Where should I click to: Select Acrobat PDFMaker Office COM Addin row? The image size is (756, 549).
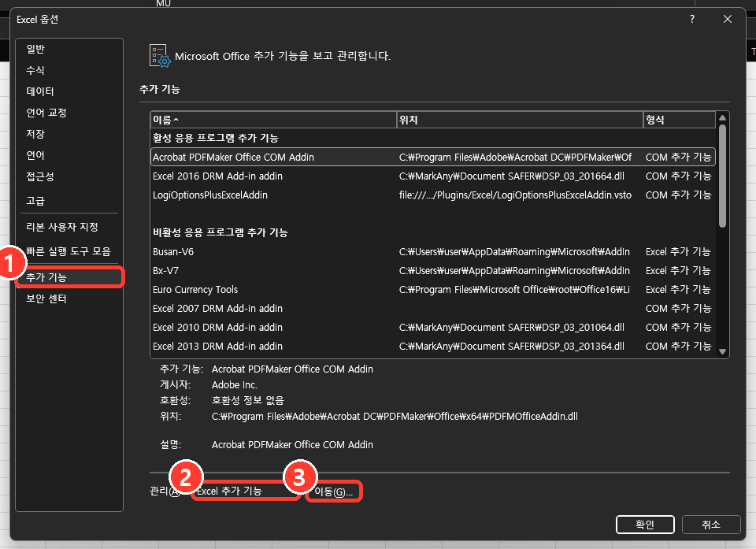tap(433, 158)
